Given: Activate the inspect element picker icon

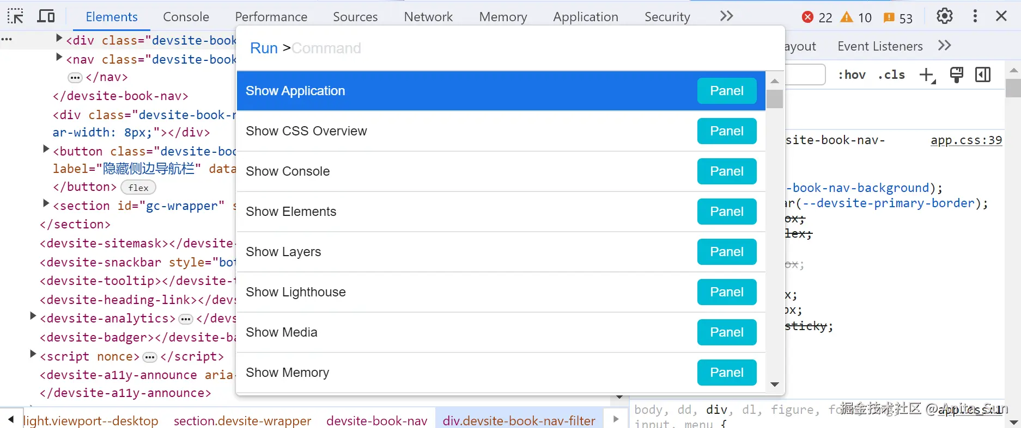Looking at the screenshot, I should 15,16.
